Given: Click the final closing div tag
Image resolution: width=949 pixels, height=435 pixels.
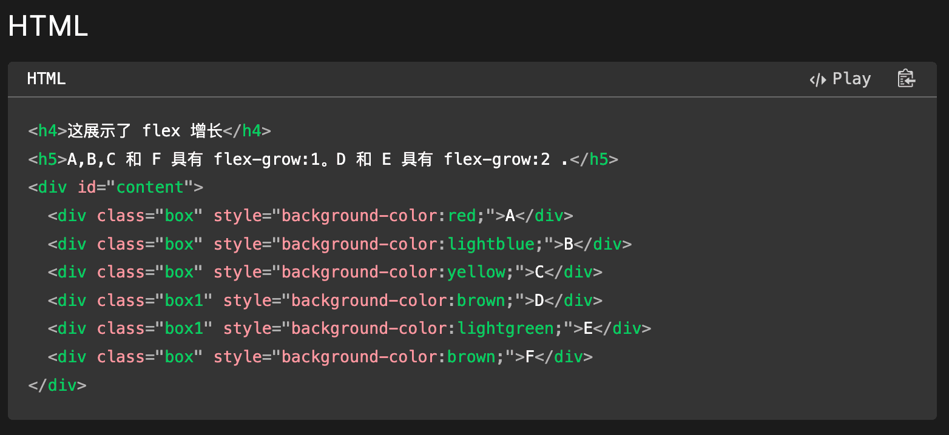Looking at the screenshot, I should [57, 385].
